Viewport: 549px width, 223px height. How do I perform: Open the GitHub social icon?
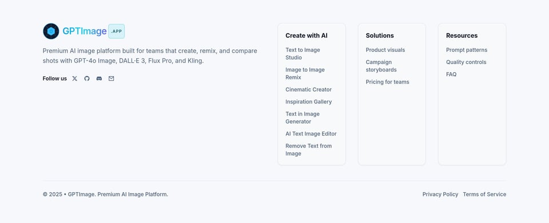tap(87, 78)
